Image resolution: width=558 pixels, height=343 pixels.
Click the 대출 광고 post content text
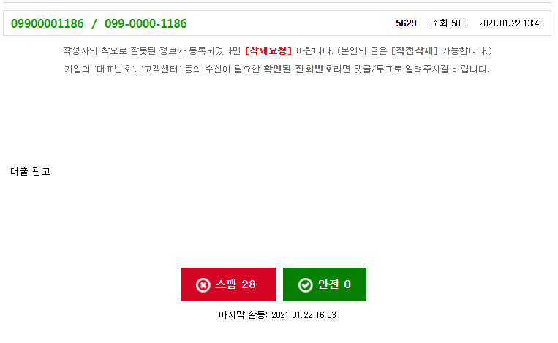[30, 171]
